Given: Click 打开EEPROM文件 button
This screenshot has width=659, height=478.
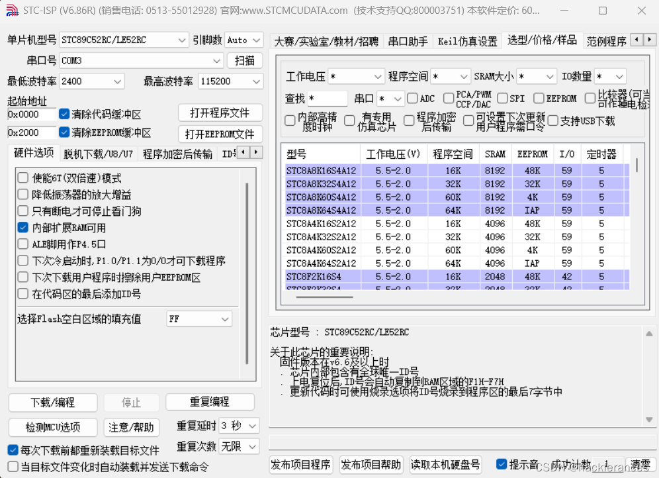Looking at the screenshot, I should tap(220, 134).
